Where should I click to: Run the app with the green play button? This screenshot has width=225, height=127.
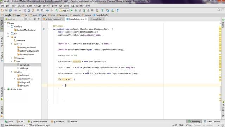tap(72, 10)
